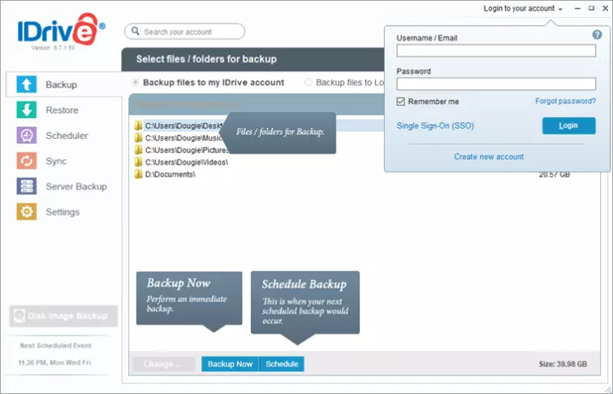Toggle the Remember me checkbox

[x=401, y=102]
